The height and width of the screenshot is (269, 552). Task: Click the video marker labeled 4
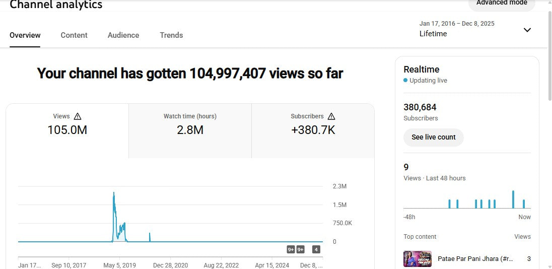pos(316,249)
